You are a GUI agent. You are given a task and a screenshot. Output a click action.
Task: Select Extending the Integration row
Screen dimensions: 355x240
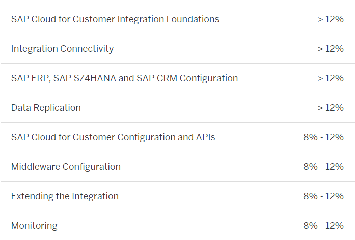click(x=178, y=196)
